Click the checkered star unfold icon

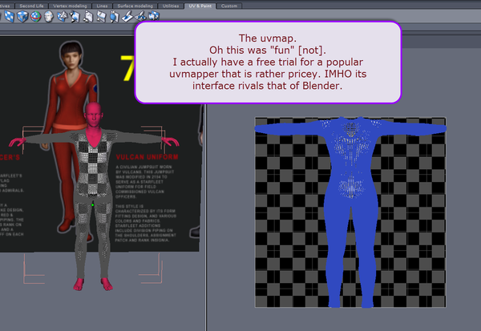63,16
